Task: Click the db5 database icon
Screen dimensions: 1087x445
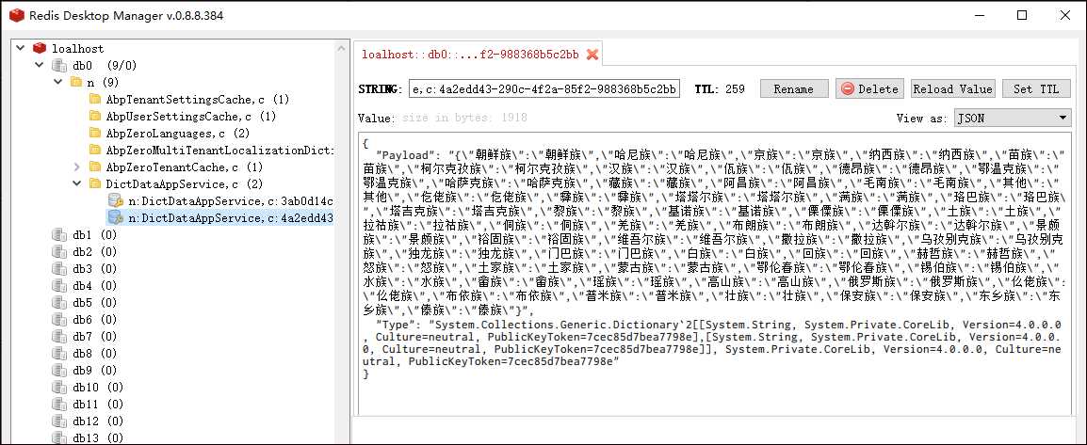Action: point(59,303)
